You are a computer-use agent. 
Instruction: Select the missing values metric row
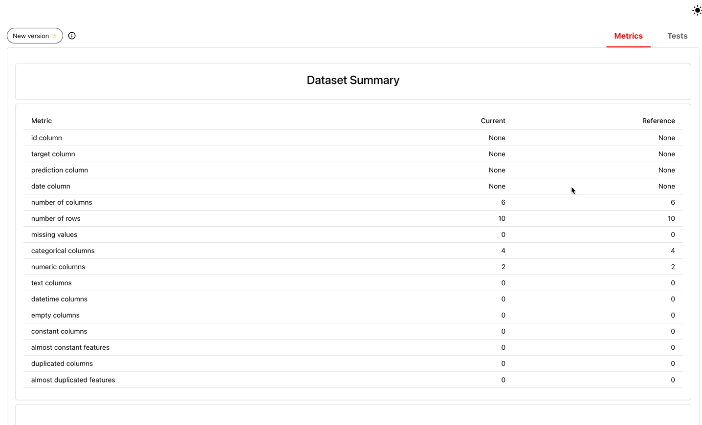click(54, 234)
